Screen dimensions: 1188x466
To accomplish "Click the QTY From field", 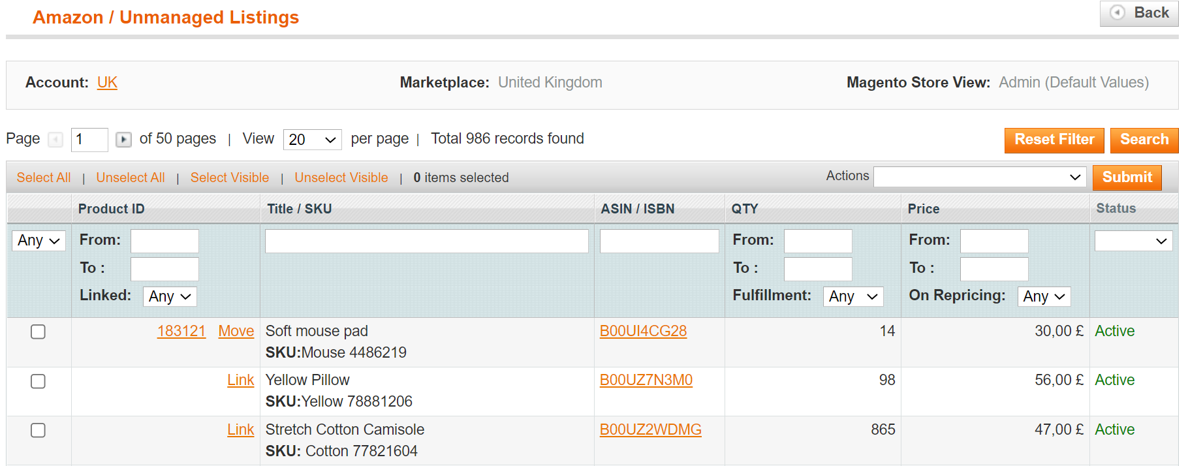I will click(x=818, y=241).
